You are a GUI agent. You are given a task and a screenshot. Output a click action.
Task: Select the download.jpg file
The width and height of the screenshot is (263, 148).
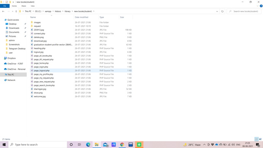click(40, 41)
